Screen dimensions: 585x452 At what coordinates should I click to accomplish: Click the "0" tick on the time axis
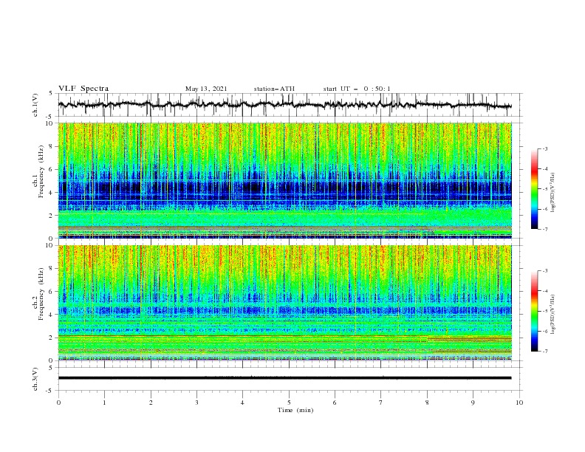pos(58,403)
